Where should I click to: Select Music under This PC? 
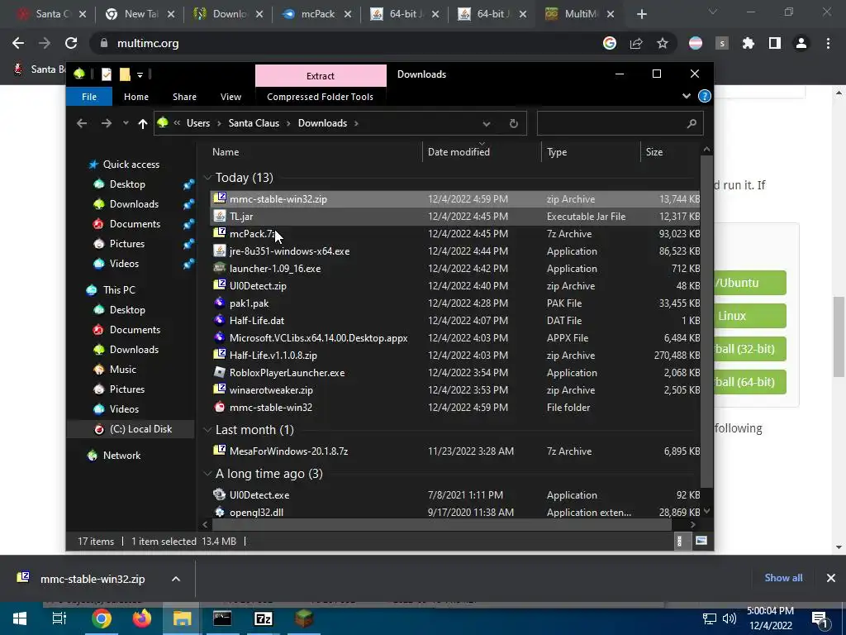click(122, 370)
